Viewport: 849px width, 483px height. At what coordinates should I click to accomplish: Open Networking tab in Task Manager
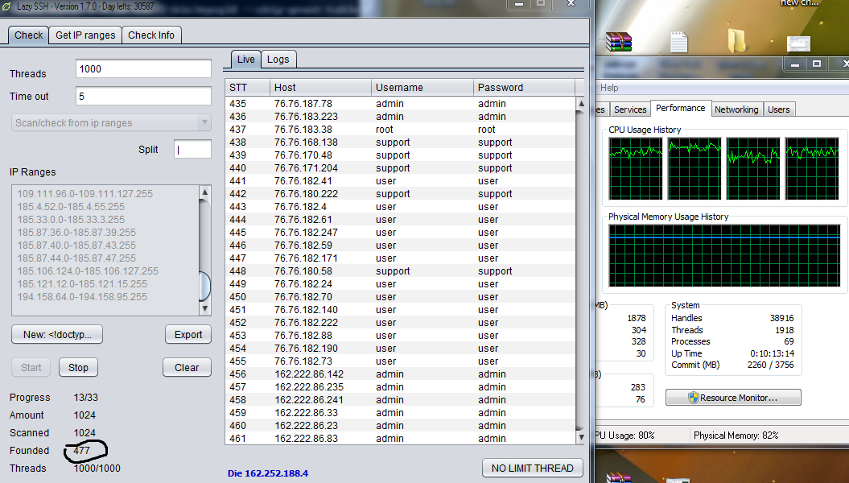[x=736, y=109]
